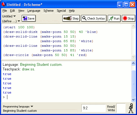Open the File menu

pos(5,11)
